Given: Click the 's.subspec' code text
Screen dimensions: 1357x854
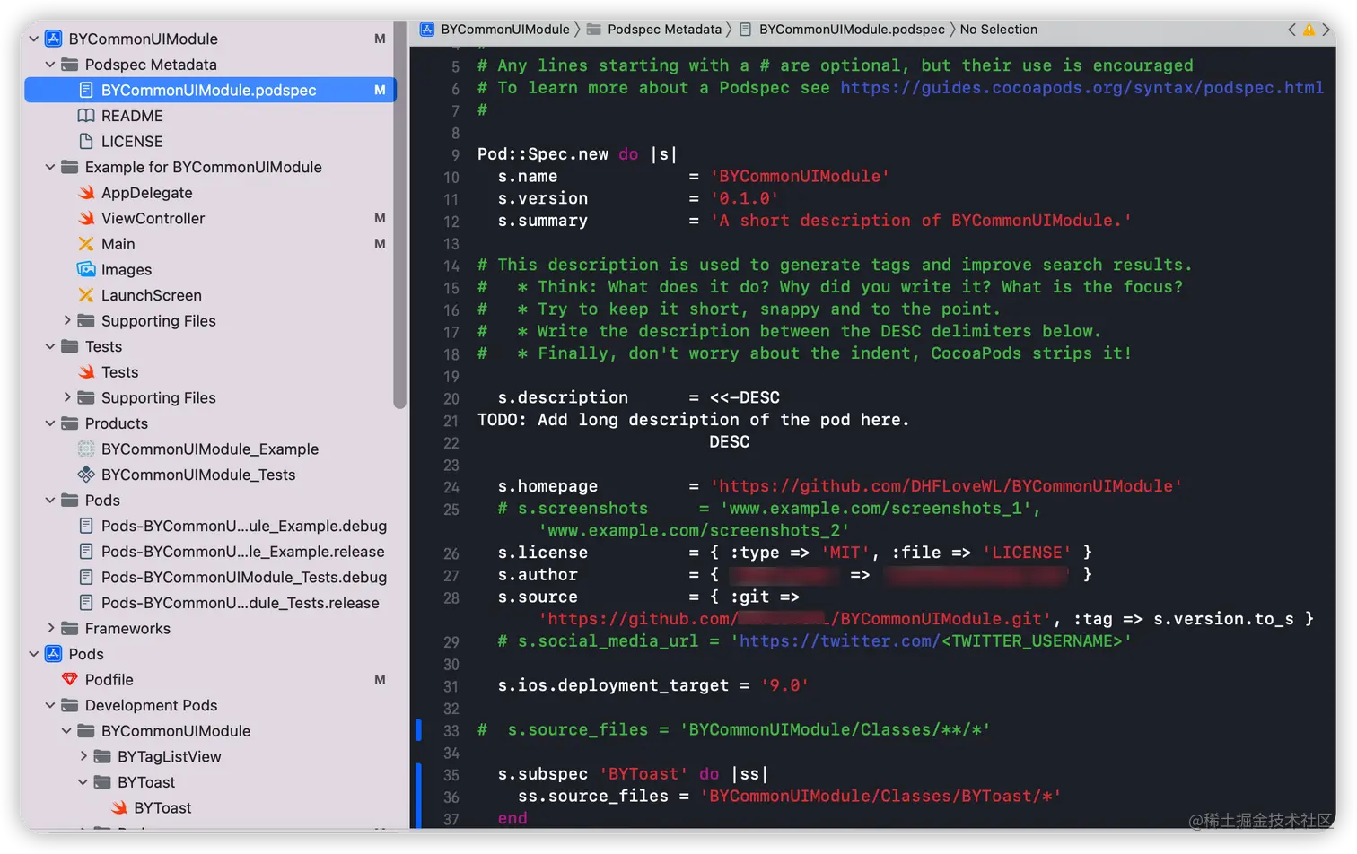Looking at the screenshot, I should tap(543, 774).
